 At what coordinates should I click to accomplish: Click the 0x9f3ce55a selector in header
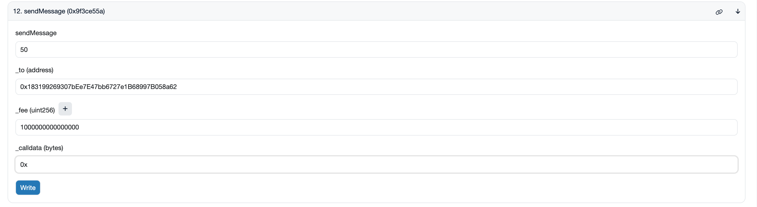(x=86, y=11)
